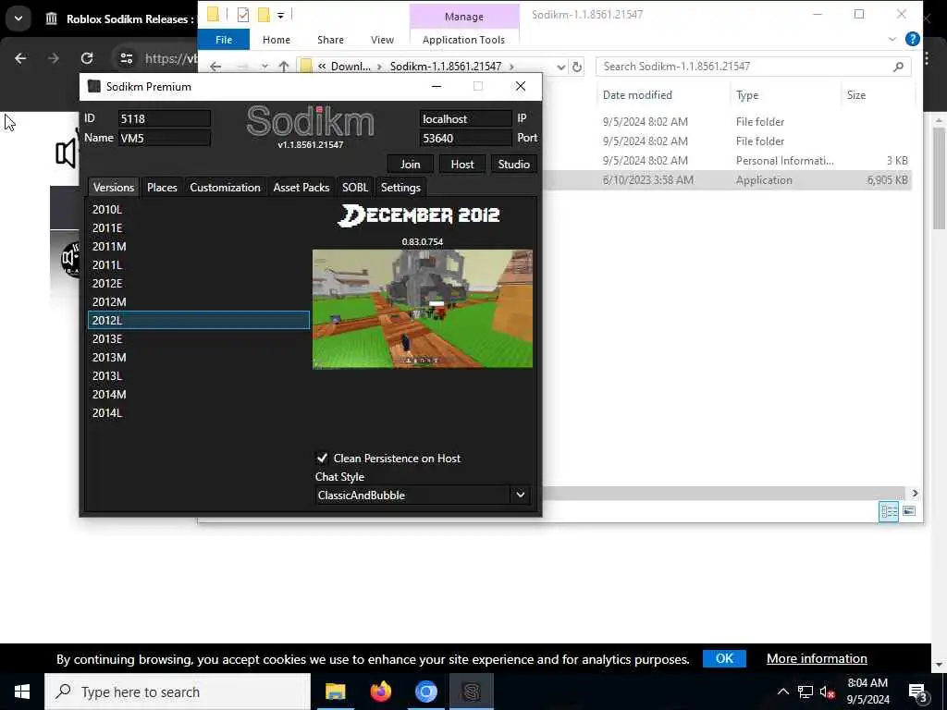The width and height of the screenshot is (947, 710).
Task: Switch Explorer to details view icon
Action: 889,511
